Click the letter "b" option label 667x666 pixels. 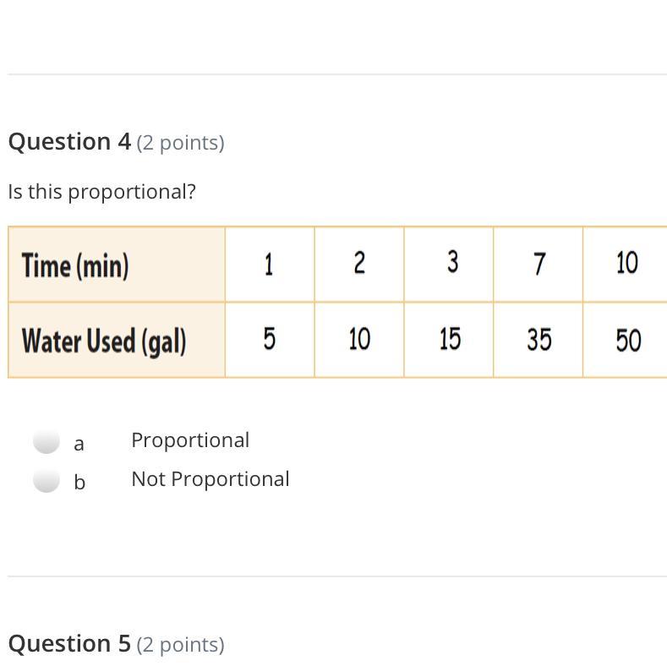click(x=79, y=482)
